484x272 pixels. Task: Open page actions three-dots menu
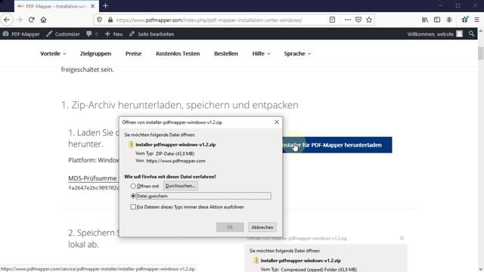[348, 20]
